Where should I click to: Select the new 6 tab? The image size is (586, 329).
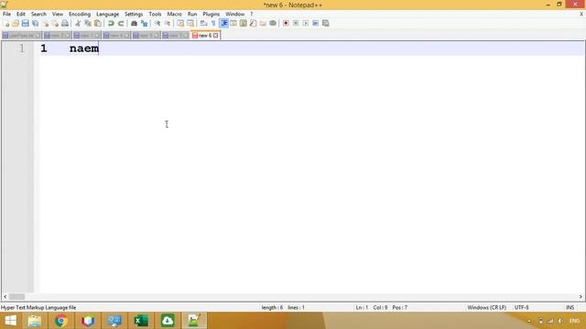205,36
